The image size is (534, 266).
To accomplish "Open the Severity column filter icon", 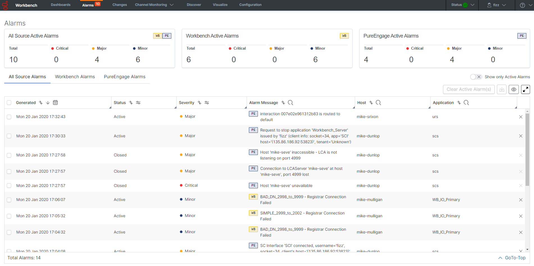I will coord(207,103).
